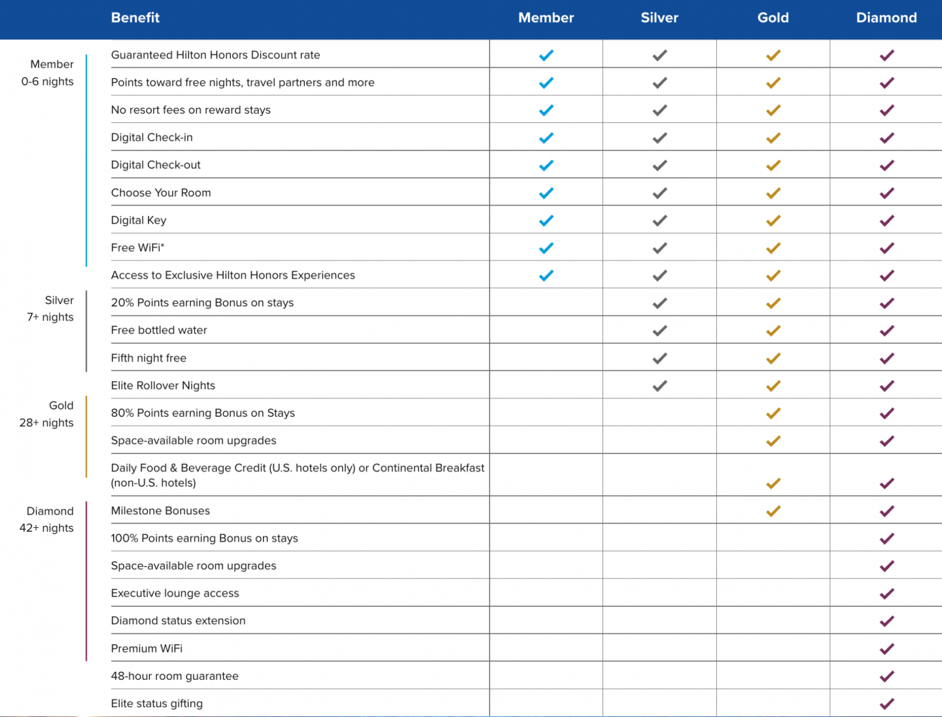Click the blue Member checkmark for Digital Key
942x717 pixels.
click(x=546, y=220)
